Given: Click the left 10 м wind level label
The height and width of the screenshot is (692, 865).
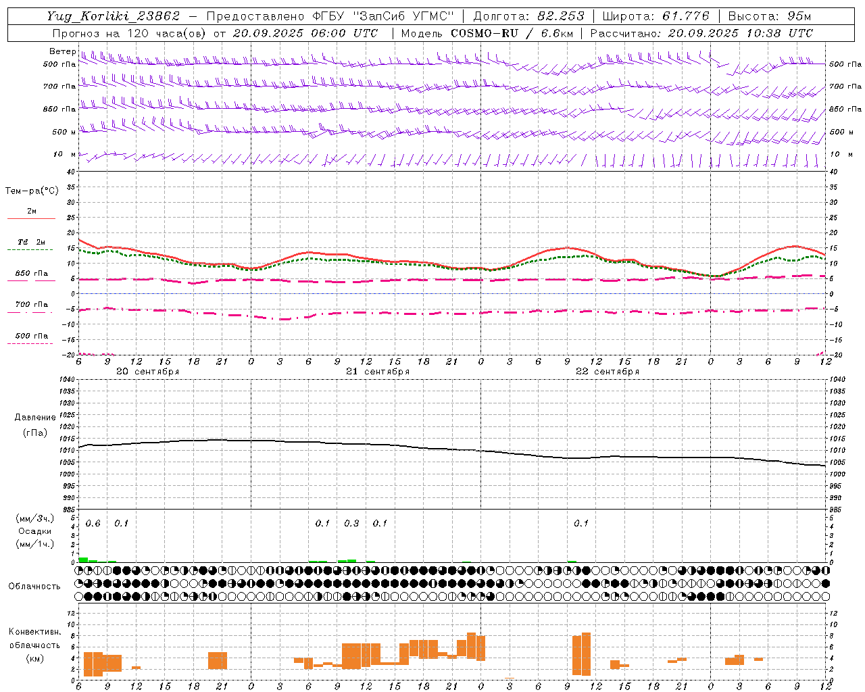Looking at the screenshot, I should click(x=65, y=154).
